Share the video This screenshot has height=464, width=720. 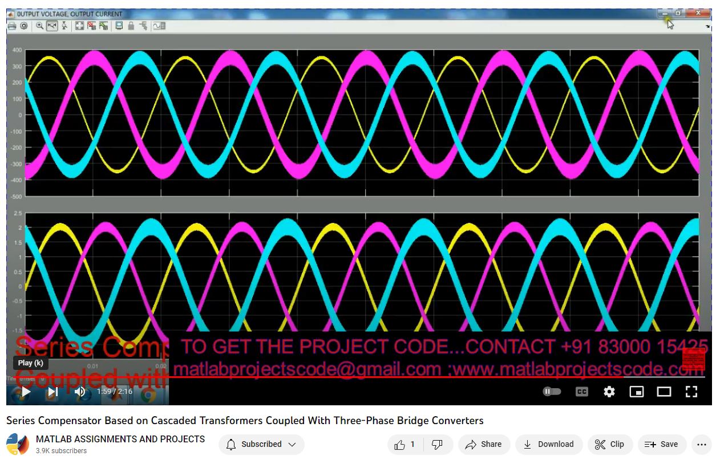coord(483,445)
